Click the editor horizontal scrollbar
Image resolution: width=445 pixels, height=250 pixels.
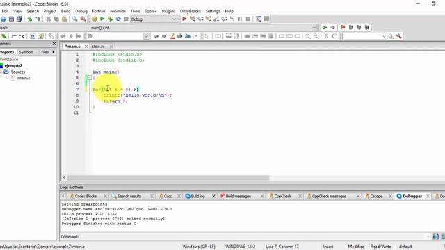coord(168,178)
